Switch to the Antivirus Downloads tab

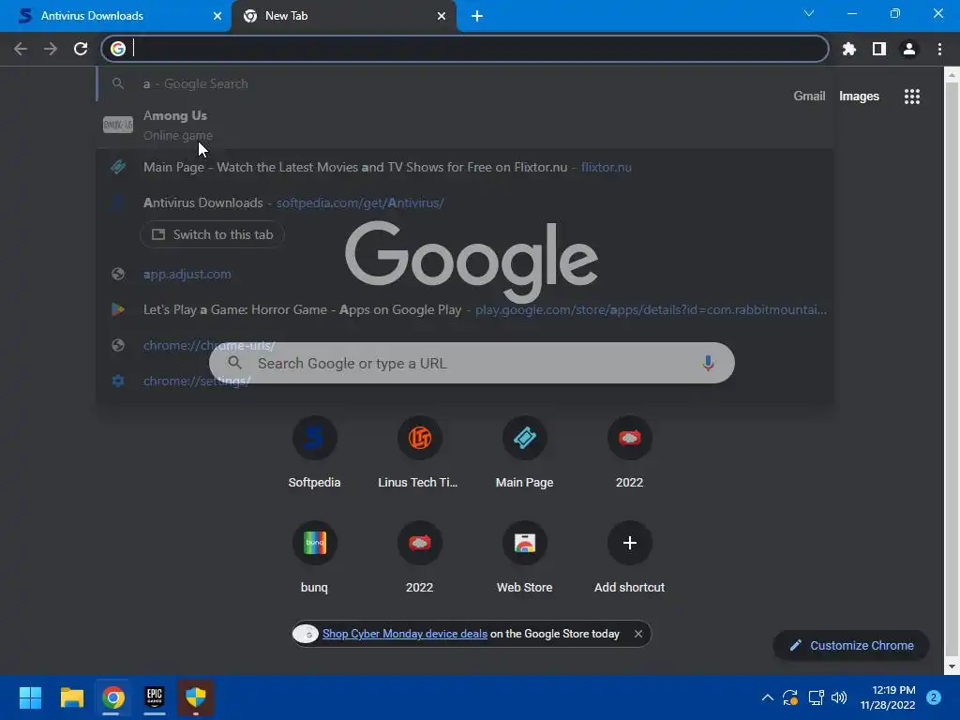pos(114,16)
